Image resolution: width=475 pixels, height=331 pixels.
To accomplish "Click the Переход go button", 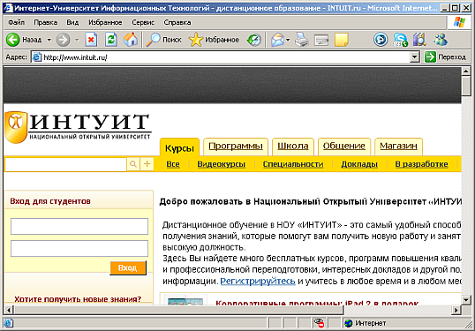I will [x=445, y=57].
